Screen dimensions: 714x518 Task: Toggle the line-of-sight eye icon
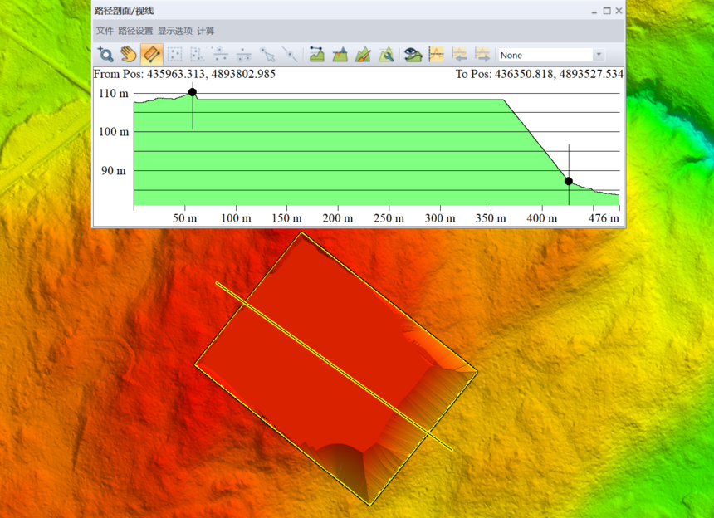(413, 55)
